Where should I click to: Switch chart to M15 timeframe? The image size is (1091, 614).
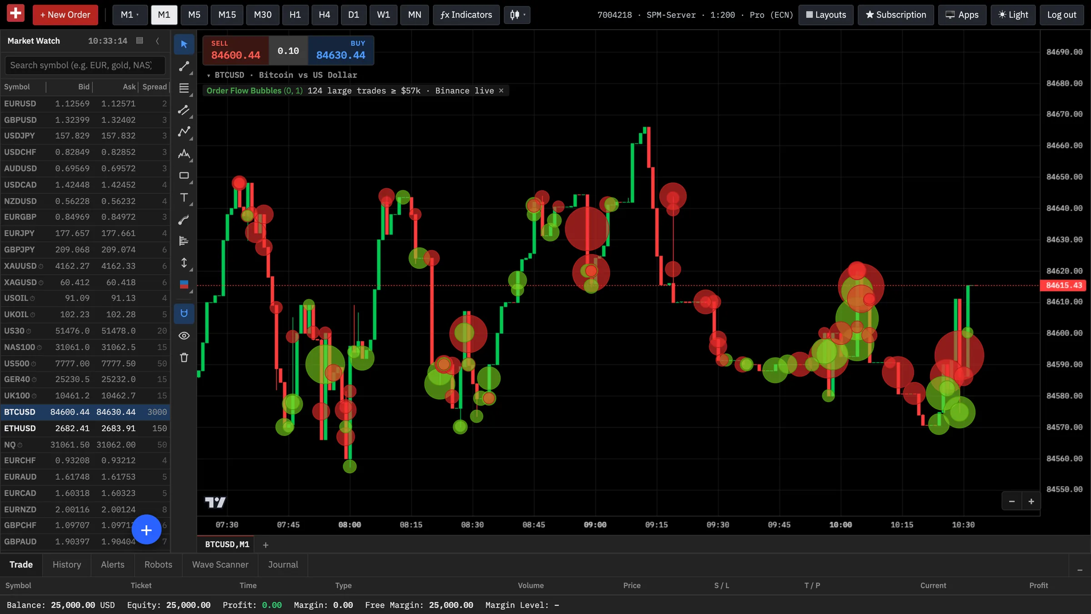click(227, 15)
